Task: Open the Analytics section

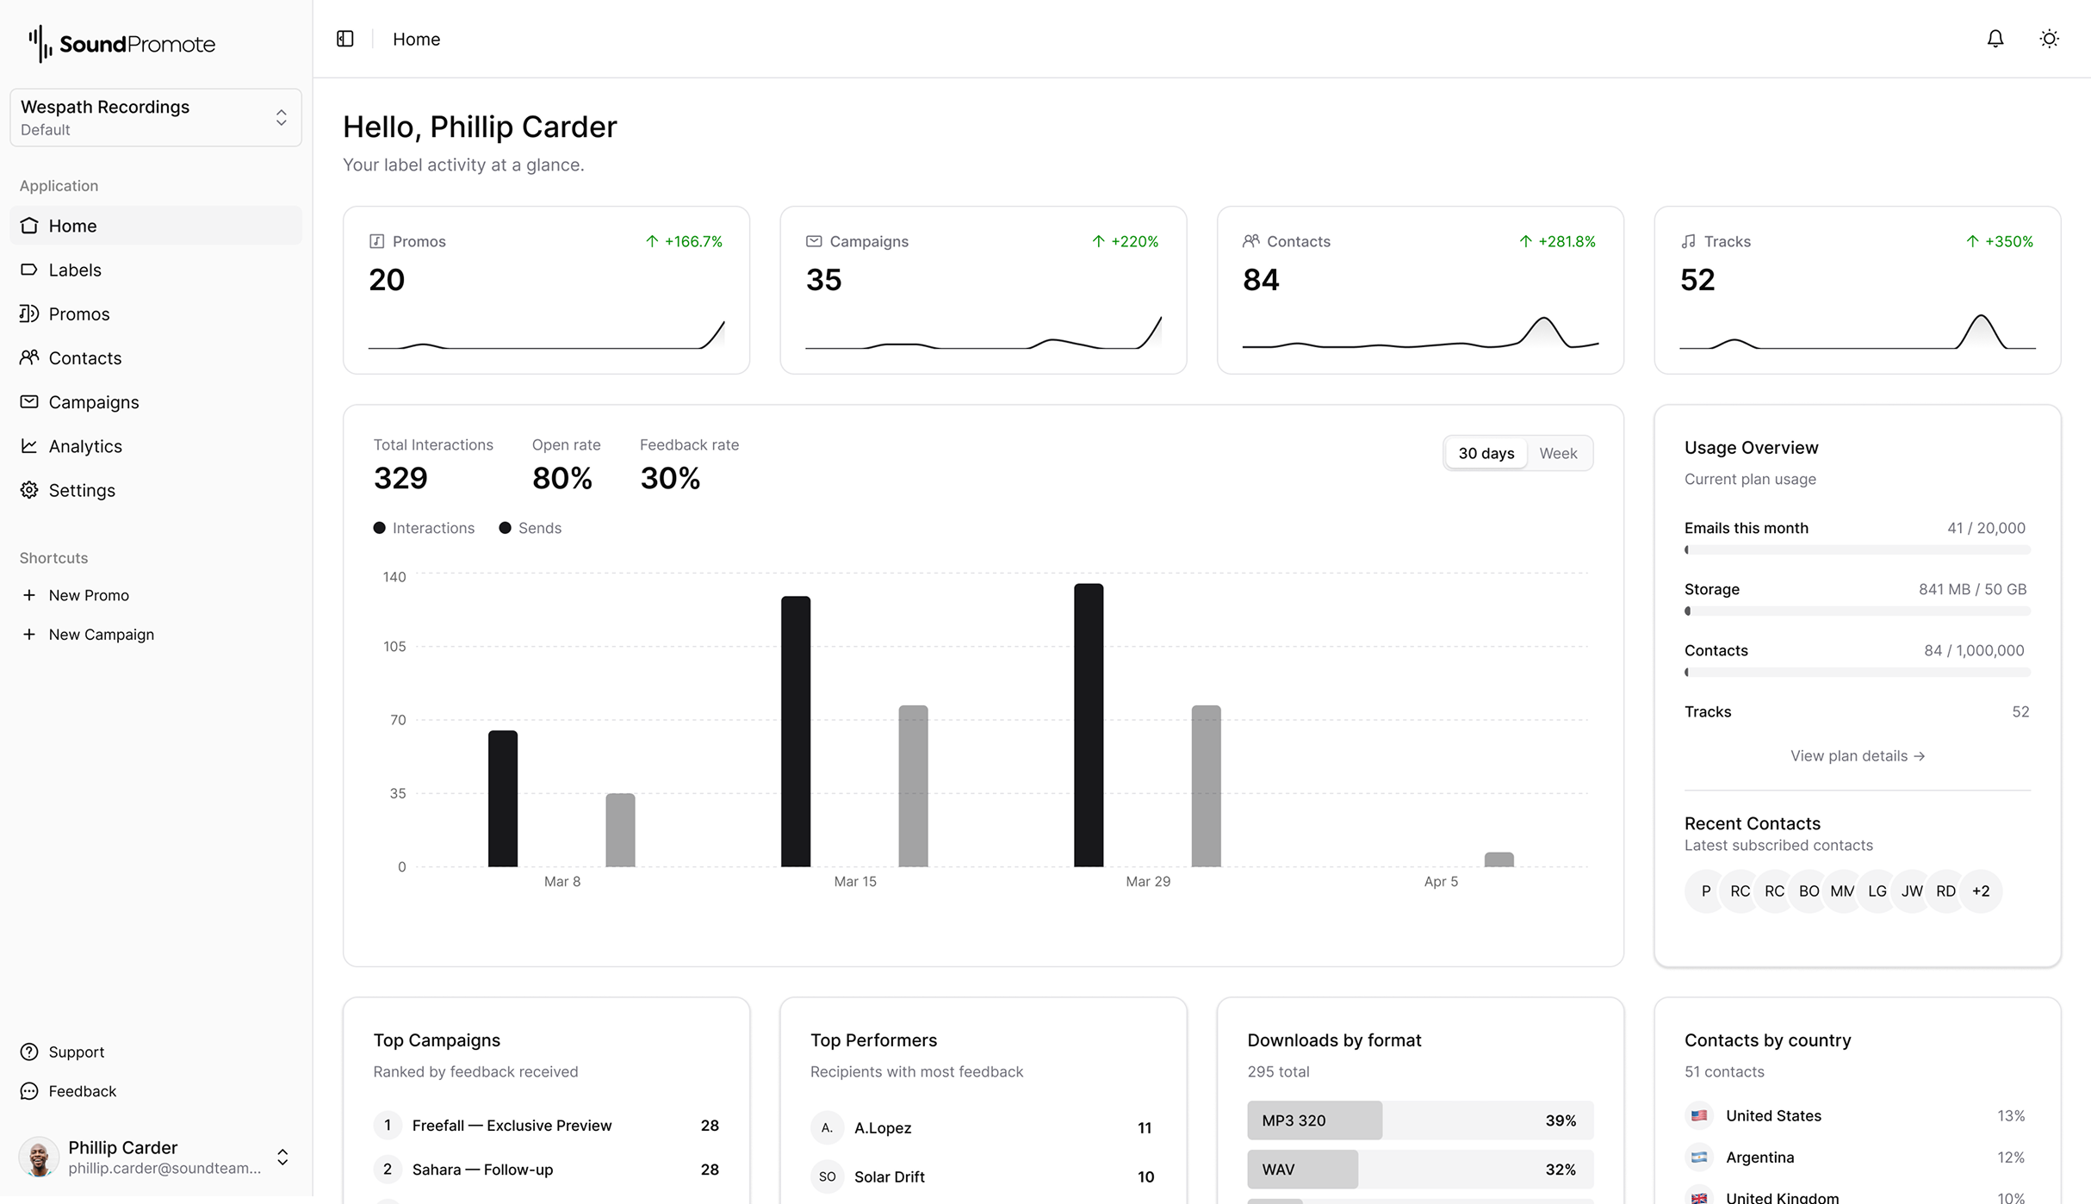Action: (84, 446)
